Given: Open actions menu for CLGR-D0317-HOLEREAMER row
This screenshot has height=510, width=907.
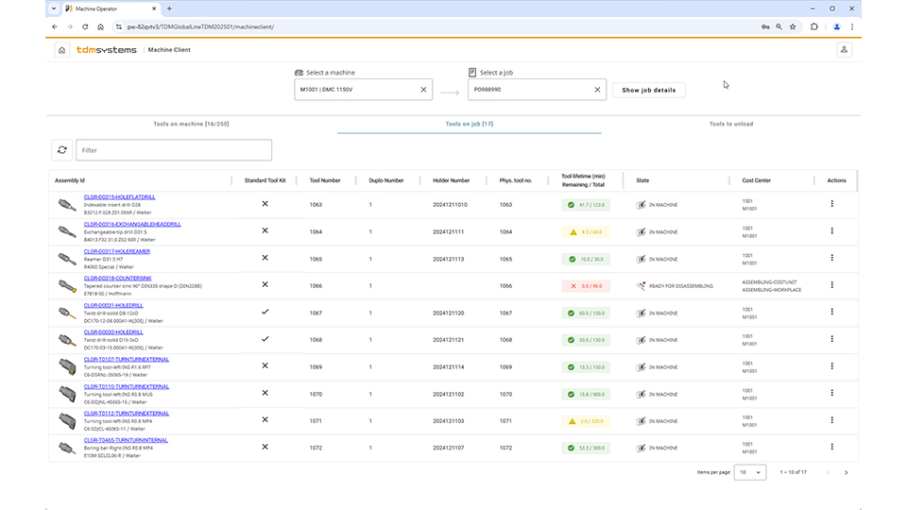Looking at the screenshot, I should [831, 258].
